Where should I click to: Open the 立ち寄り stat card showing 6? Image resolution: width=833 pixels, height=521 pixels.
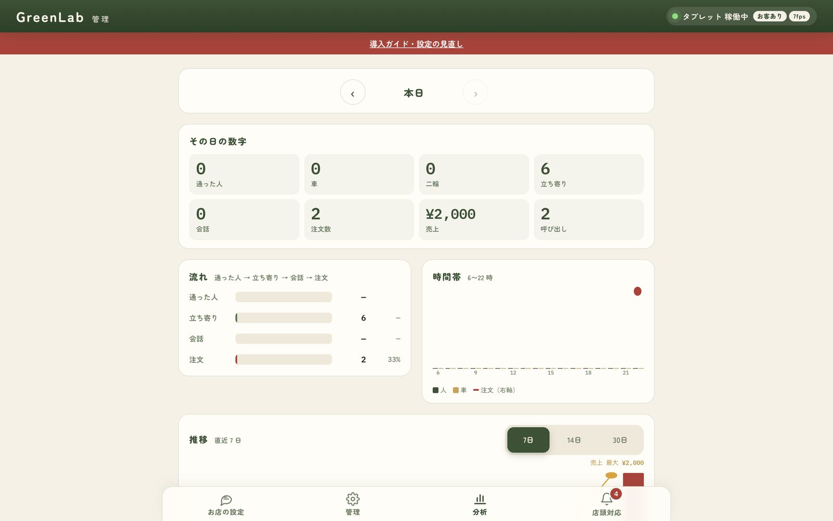[589, 174]
